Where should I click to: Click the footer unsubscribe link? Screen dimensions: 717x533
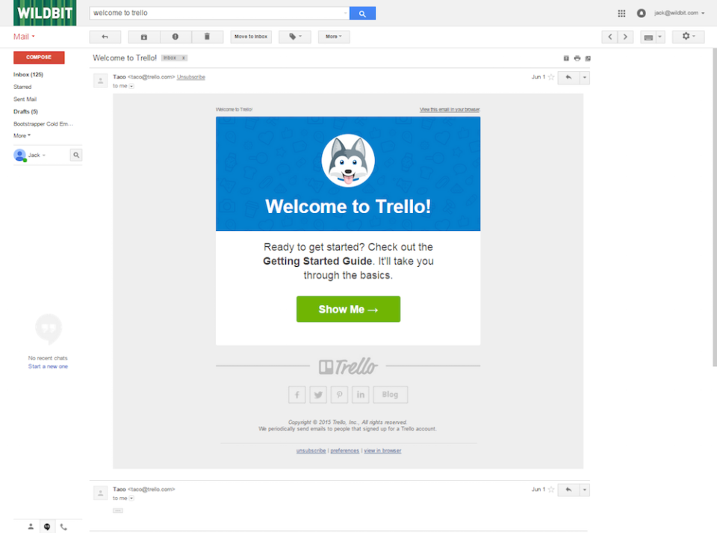pos(311,451)
